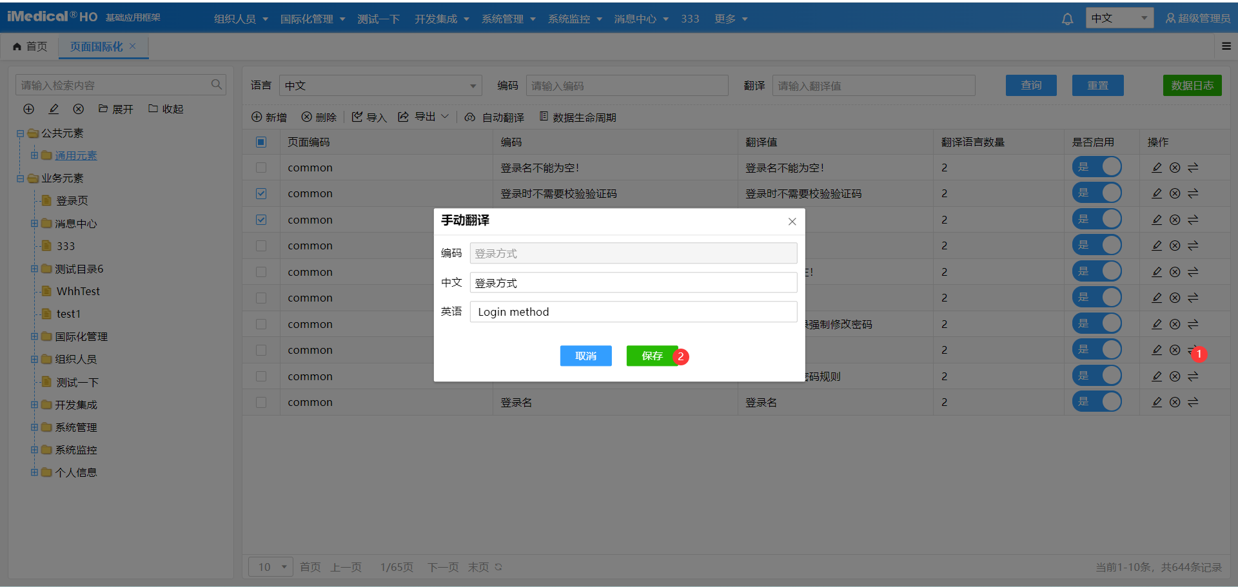
Task: Open the 语言 中文 dropdown in filter
Action: [380, 85]
